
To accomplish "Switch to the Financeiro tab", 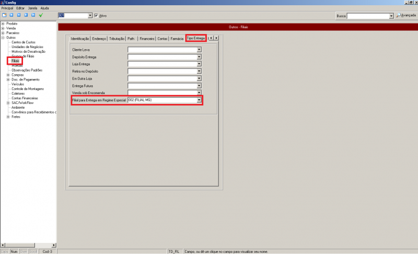I will (147, 39).
